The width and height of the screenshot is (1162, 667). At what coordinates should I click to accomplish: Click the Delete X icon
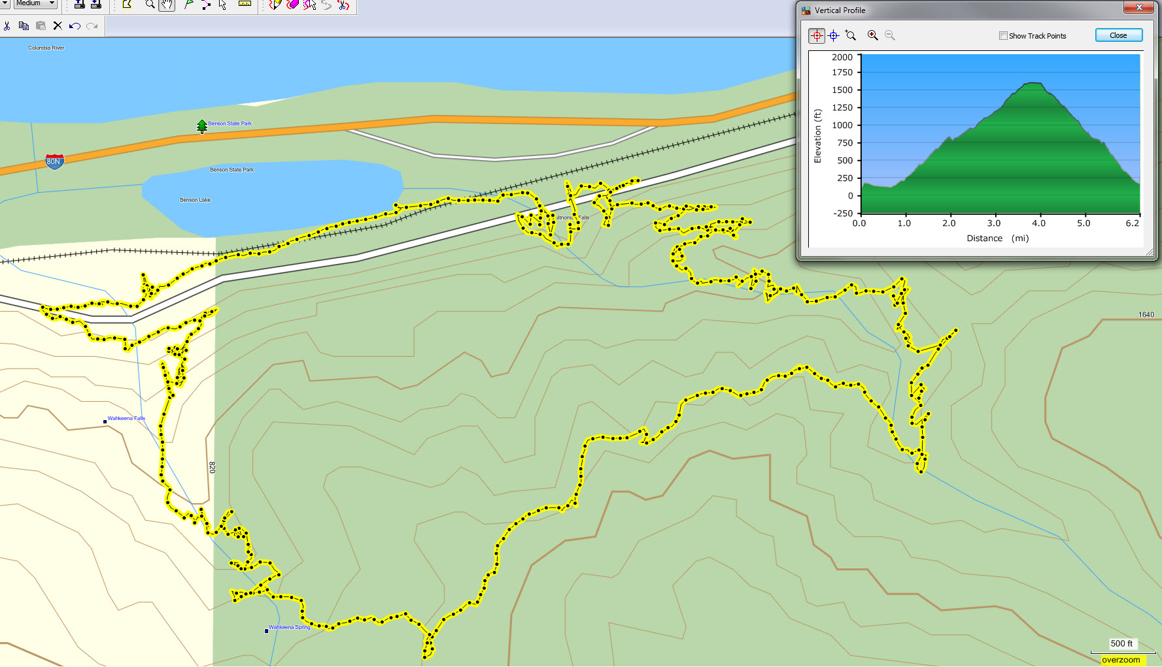58,26
